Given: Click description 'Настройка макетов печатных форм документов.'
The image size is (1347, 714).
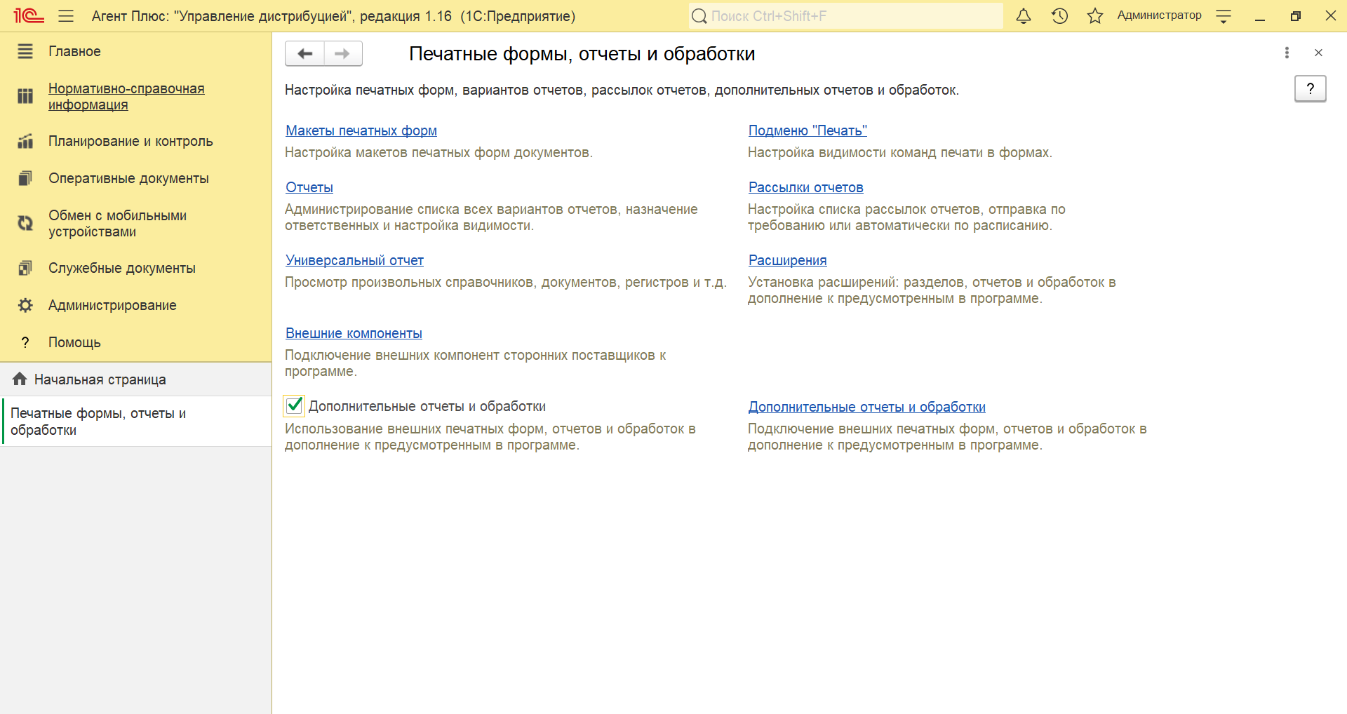Looking at the screenshot, I should (438, 152).
